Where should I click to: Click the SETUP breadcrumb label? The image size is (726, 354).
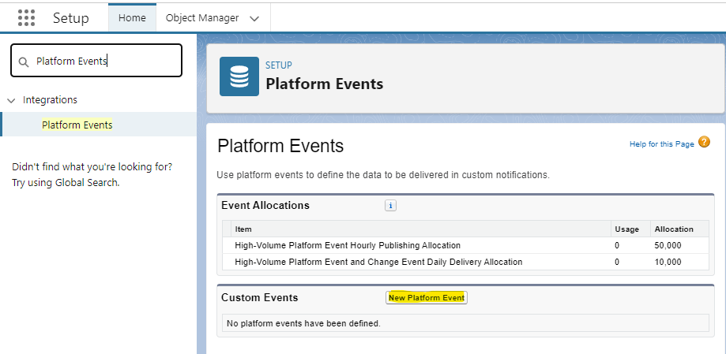pos(279,65)
